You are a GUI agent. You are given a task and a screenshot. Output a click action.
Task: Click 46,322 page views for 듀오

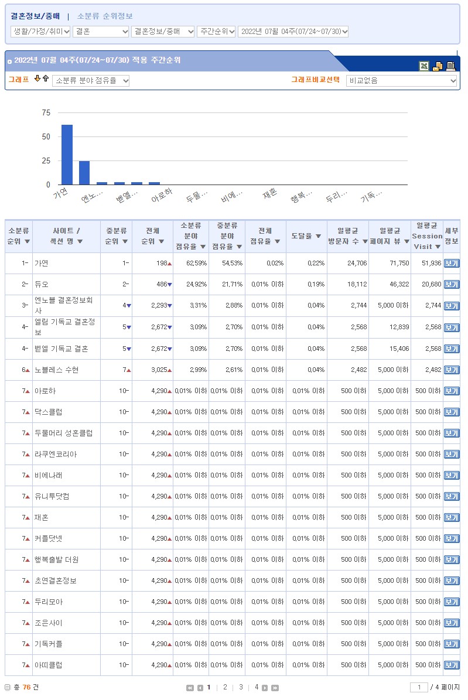pos(399,284)
